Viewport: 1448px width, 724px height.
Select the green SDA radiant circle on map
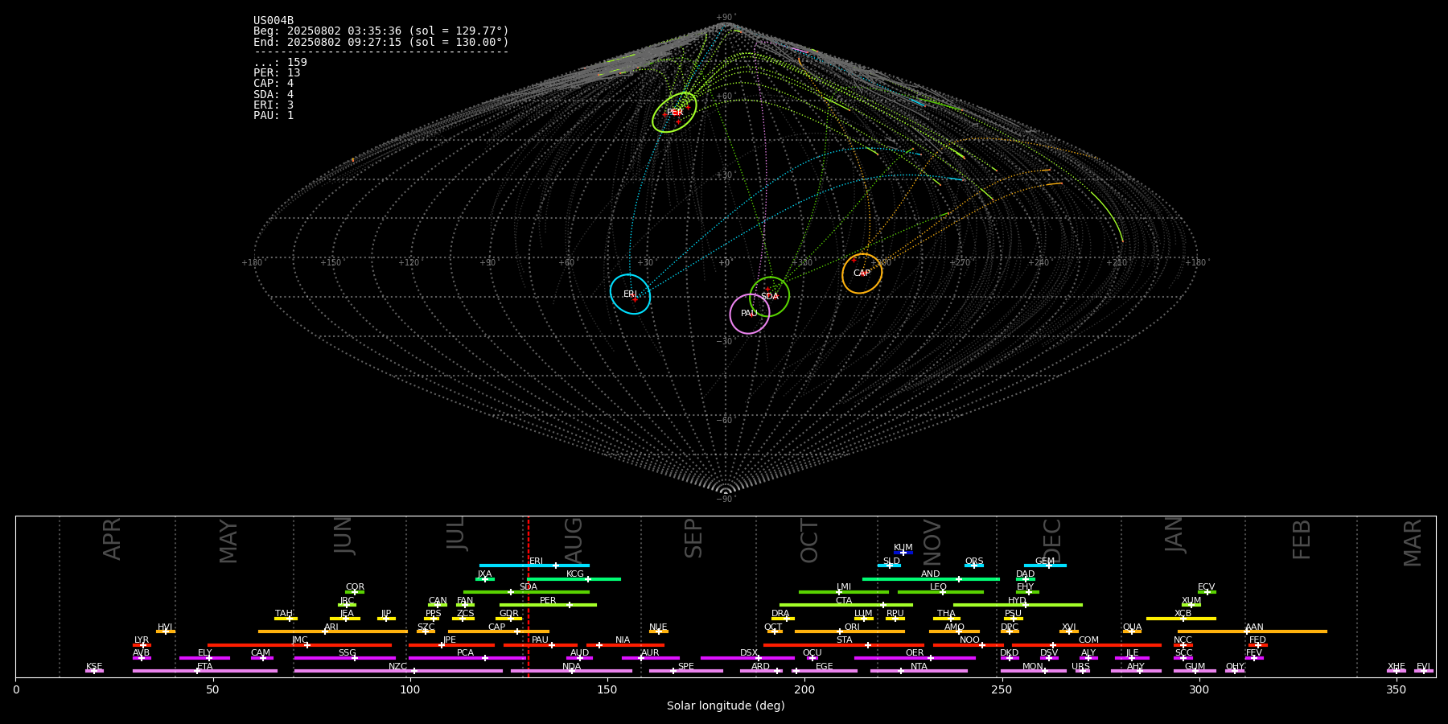click(770, 296)
